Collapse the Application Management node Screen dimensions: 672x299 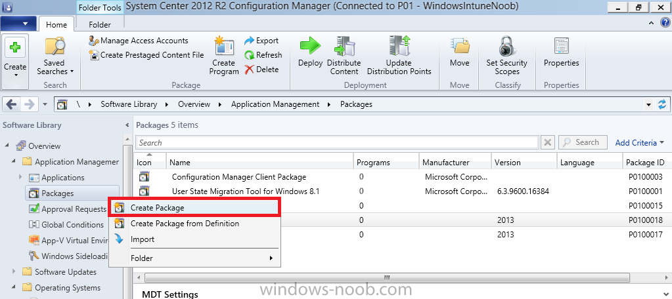point(14,162)
